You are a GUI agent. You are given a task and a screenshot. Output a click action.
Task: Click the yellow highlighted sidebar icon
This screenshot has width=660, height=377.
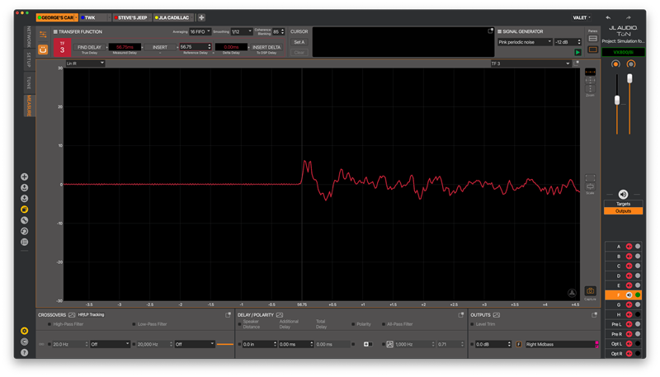(25, 209)
